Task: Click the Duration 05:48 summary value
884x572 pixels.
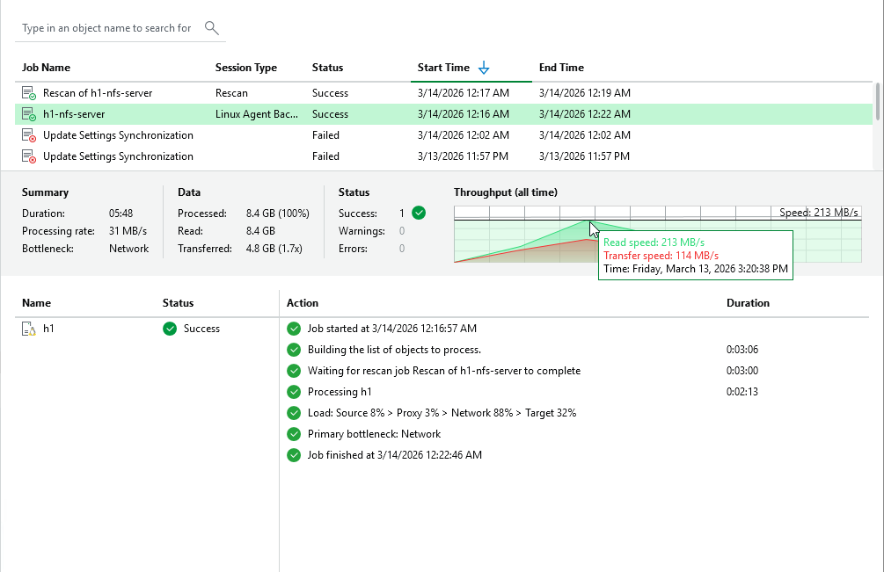Action: click(x=121, y=214)
